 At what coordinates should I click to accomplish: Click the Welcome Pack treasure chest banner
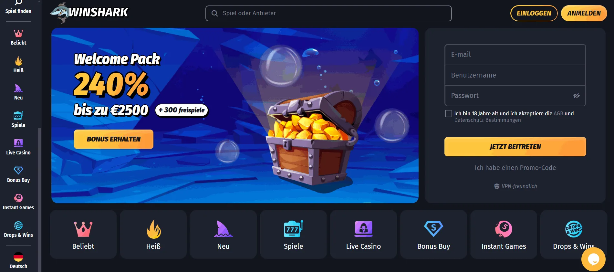pos(235,115)
